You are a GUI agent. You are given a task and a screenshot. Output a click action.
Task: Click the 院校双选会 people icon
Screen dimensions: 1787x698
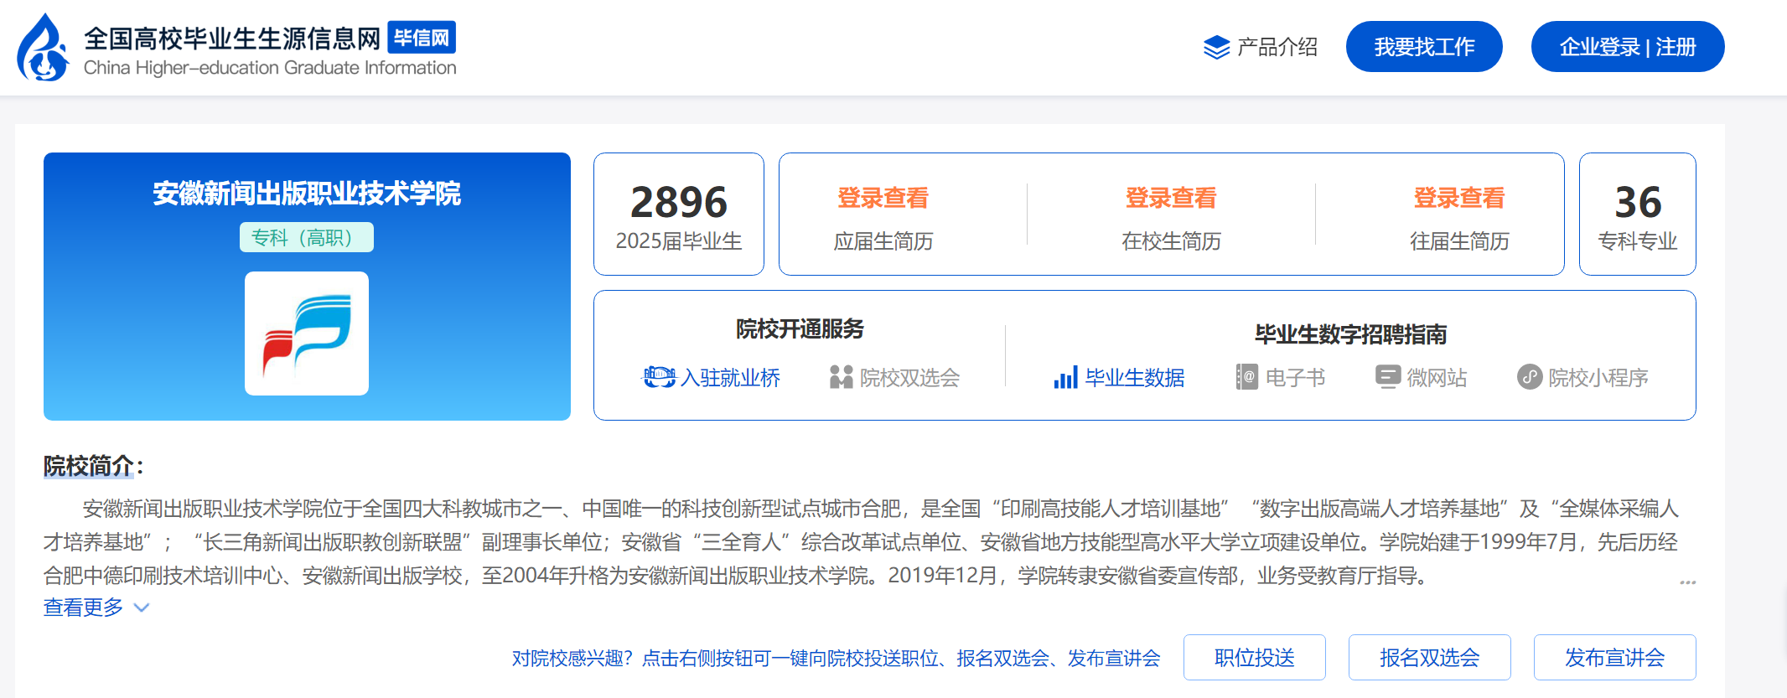tap(841, 377)
